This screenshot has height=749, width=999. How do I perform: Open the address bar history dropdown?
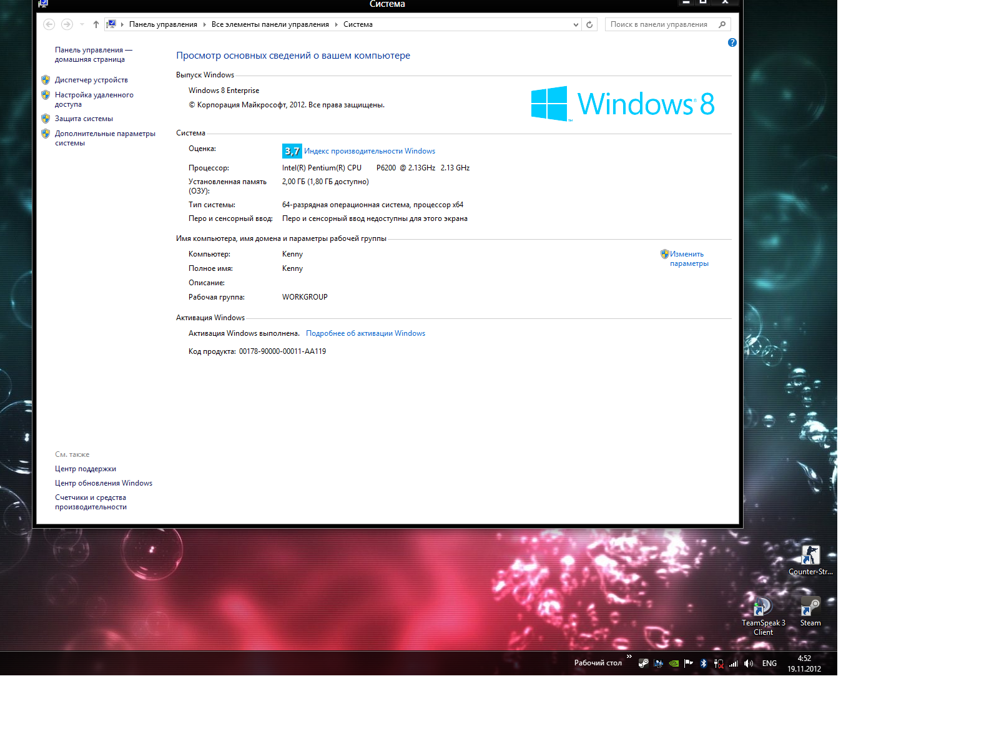tap(576, 24)
